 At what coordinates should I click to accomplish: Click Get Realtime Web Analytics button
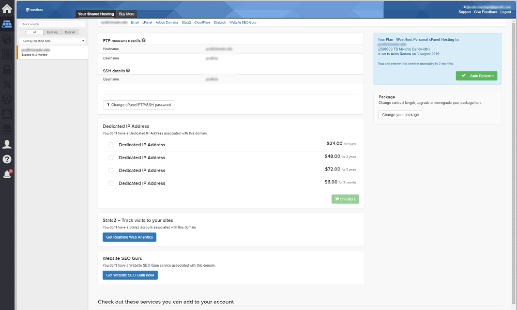pos(129,237)
